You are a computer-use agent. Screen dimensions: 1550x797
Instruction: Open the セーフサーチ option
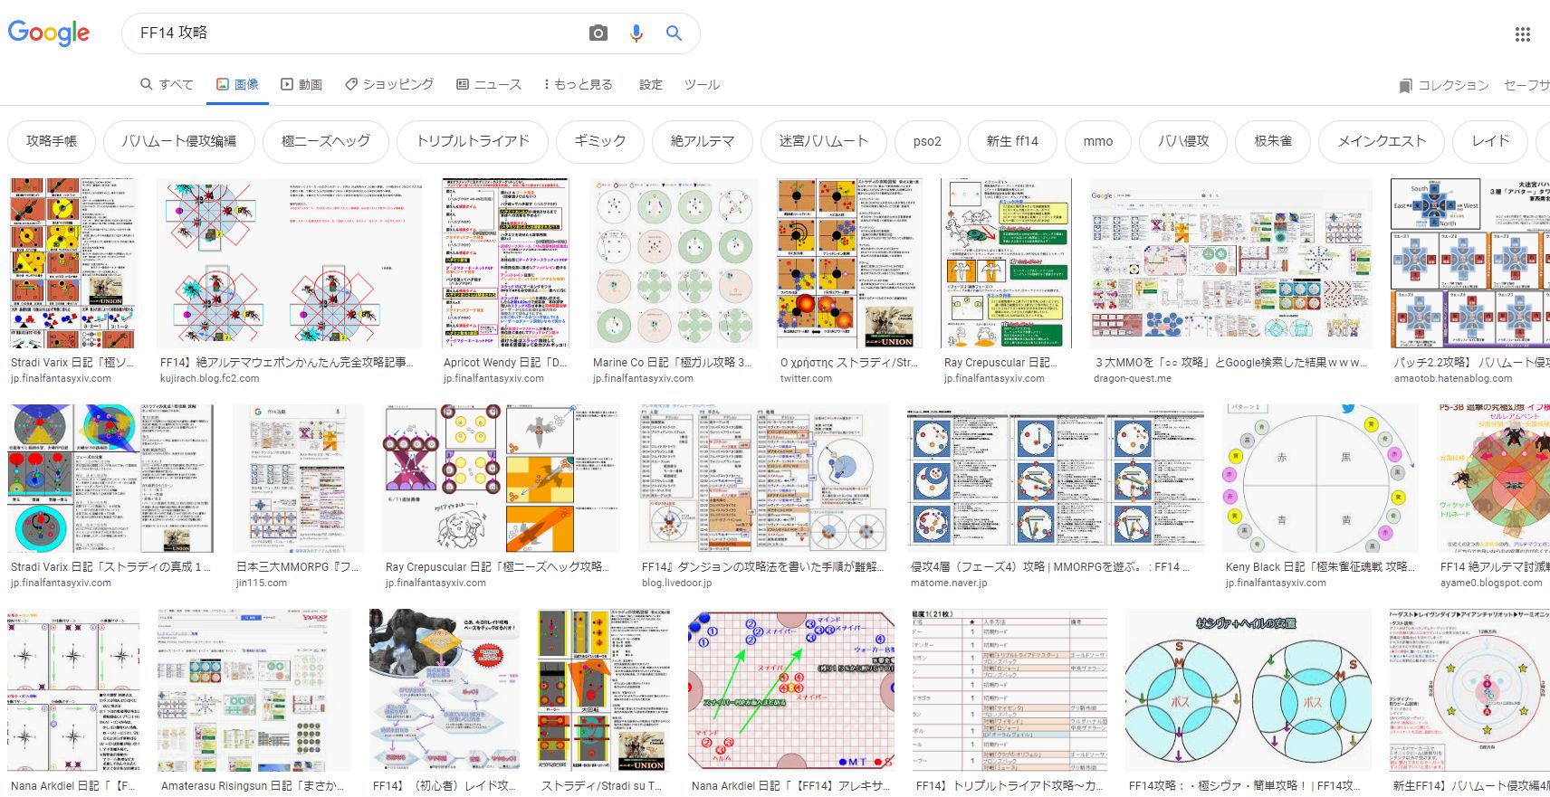pyautogui.click(x=1526, y=85)
